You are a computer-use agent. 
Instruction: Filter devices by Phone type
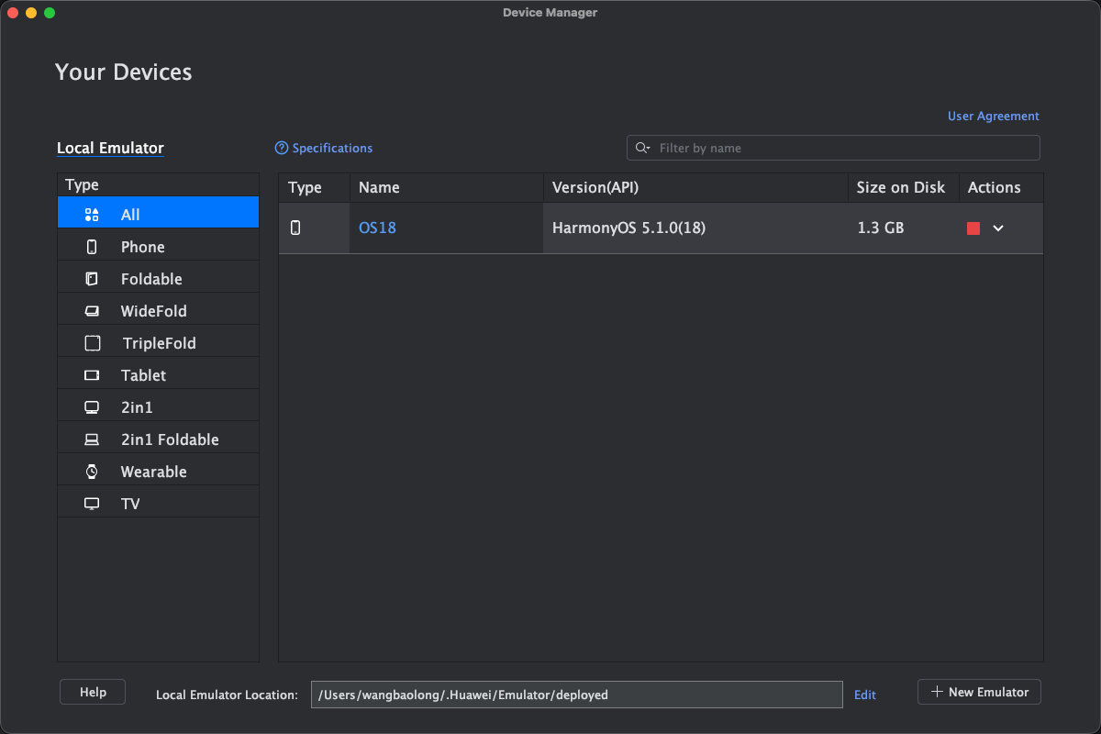[158, 247]
